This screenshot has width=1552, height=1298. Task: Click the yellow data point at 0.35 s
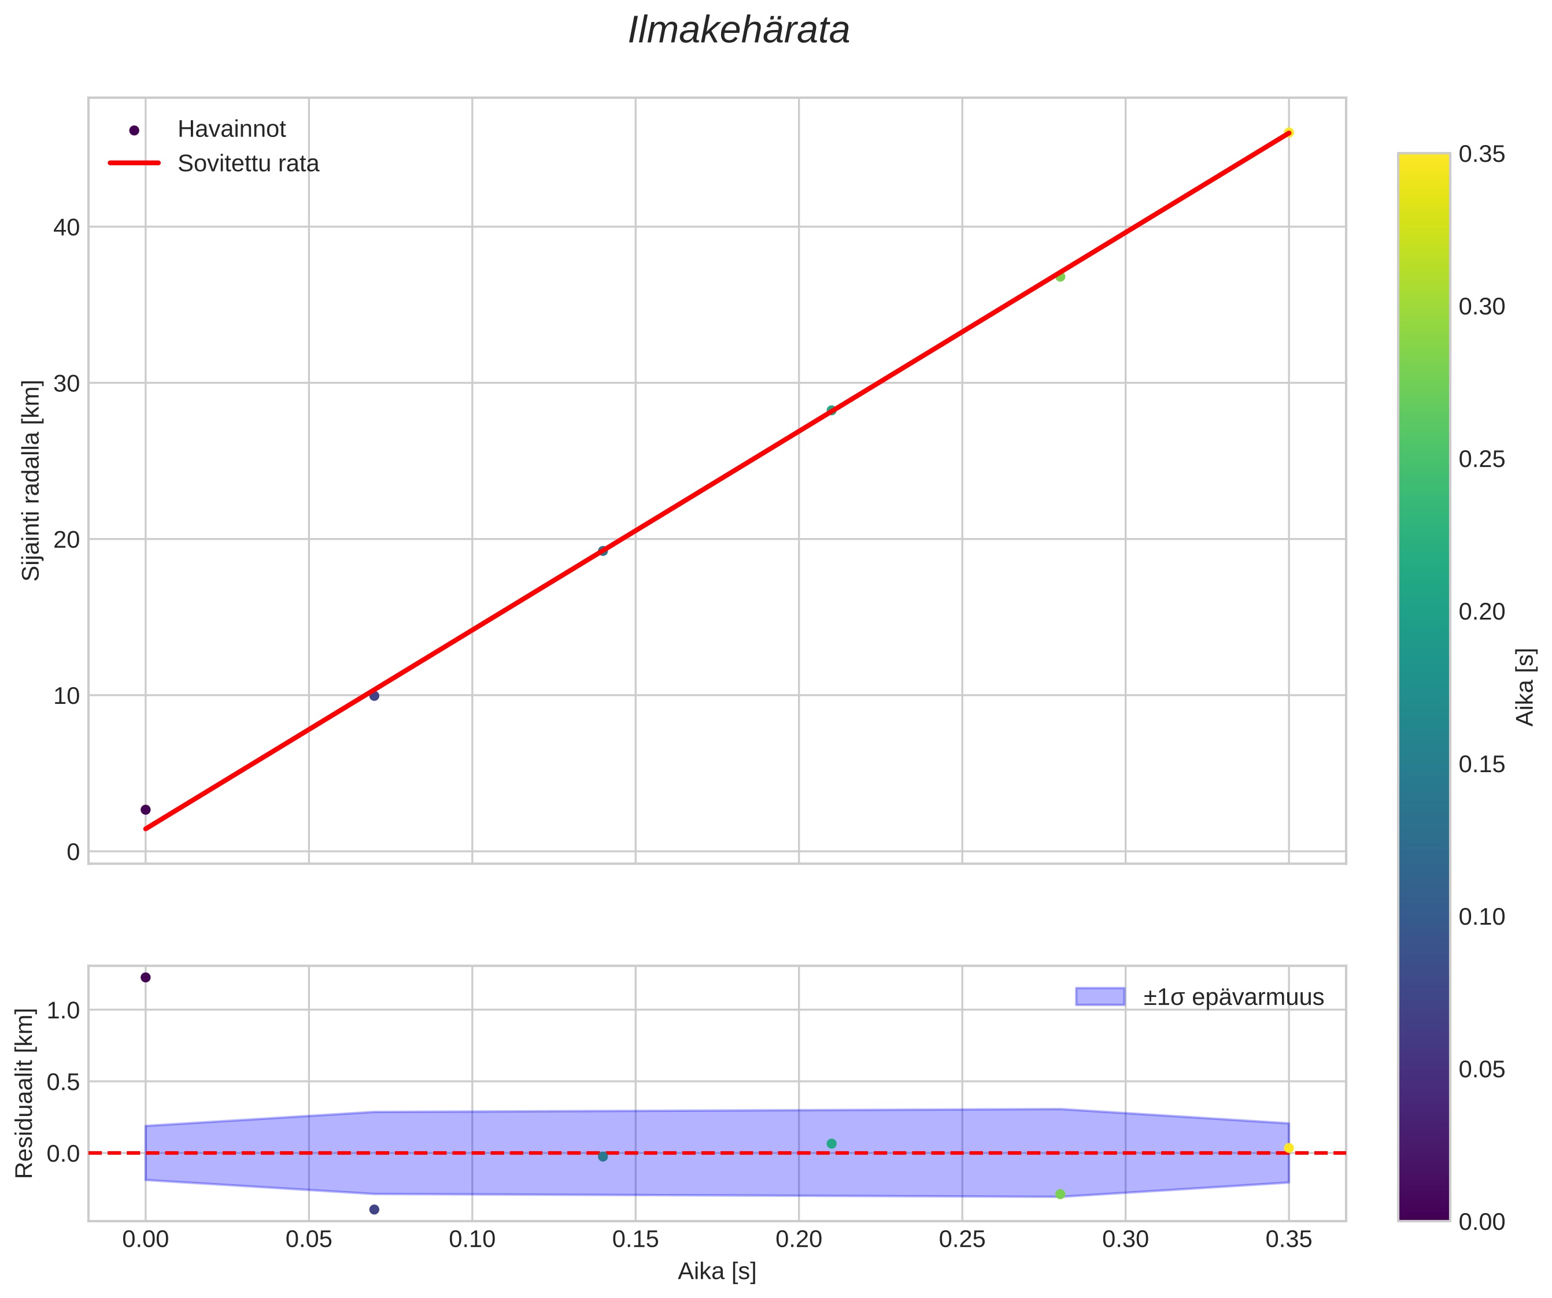tap(1288, 133)
